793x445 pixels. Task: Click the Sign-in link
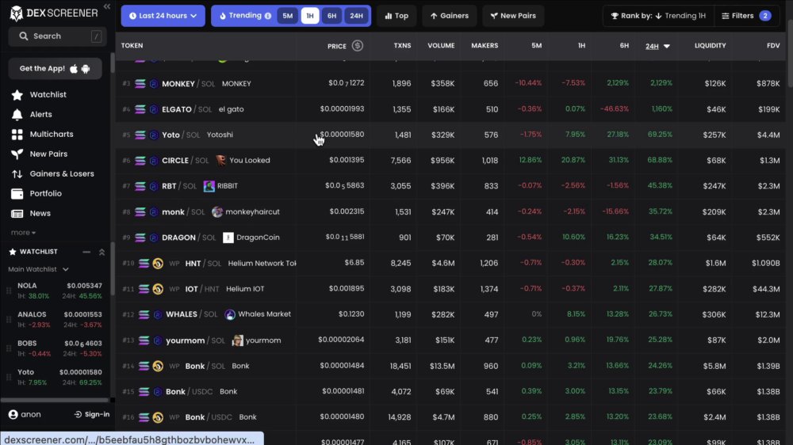tap(92, 414)
